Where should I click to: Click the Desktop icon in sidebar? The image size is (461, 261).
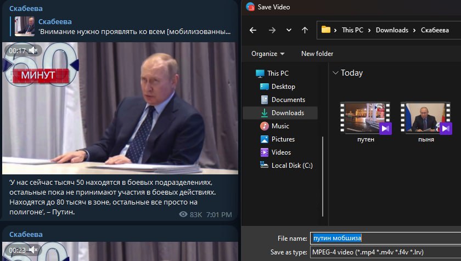[265, 87]
